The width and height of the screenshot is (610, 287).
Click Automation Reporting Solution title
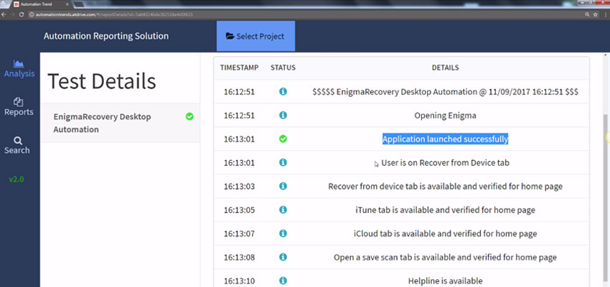pyautogui.click(x=106, y=36)
